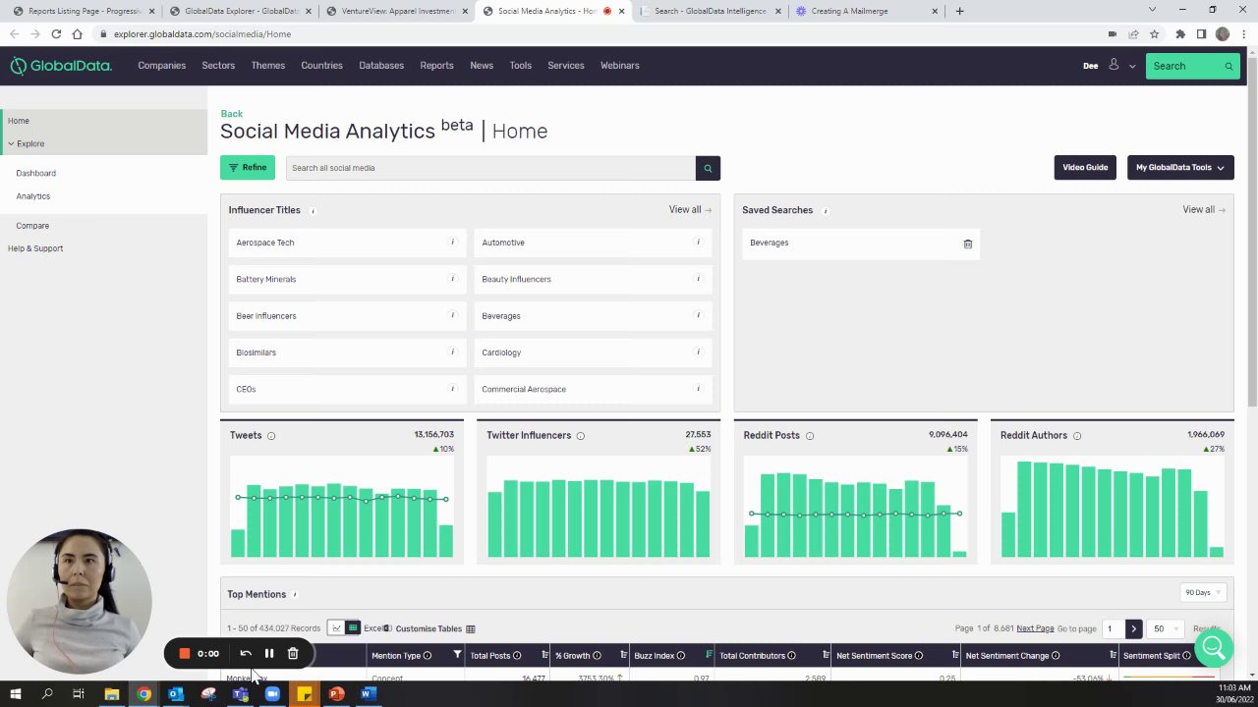Click the magnifier icon beside search all social media
This screenshot has height=707, width=1258.
point(708,168)
